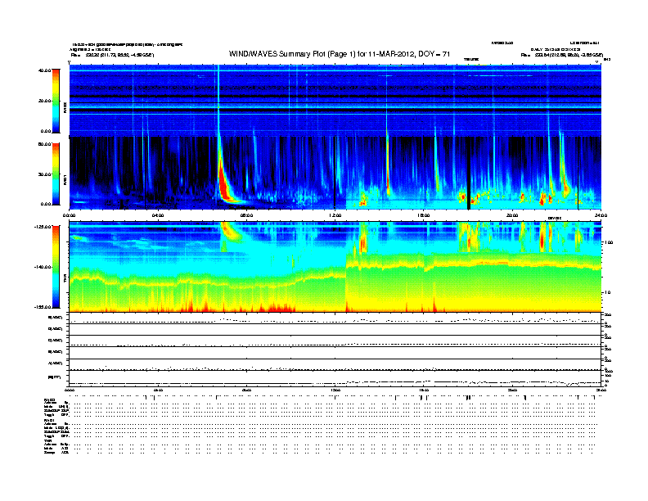Screen dimensions: 648x501
Task: Click the RAD2 heading in status table
Action: (x=49, y=400)
